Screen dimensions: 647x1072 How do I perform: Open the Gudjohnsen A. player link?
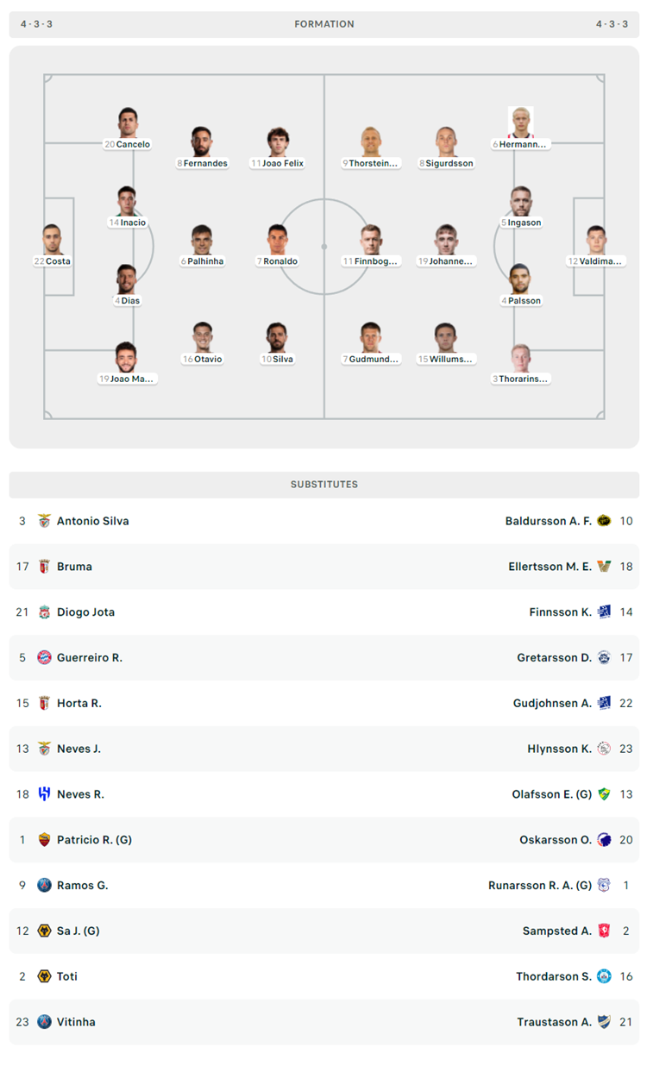click(552, 703)
